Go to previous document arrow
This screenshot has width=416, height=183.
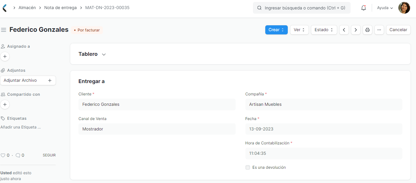point(344,30)
